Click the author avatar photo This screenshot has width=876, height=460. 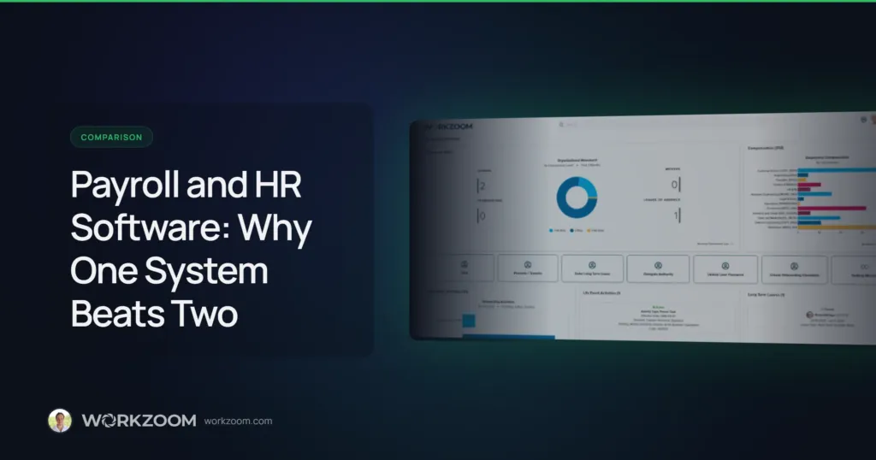coord(60,421)
